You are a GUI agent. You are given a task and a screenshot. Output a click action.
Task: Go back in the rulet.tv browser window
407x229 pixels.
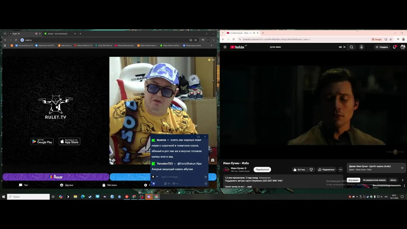[x=5, y=40]
